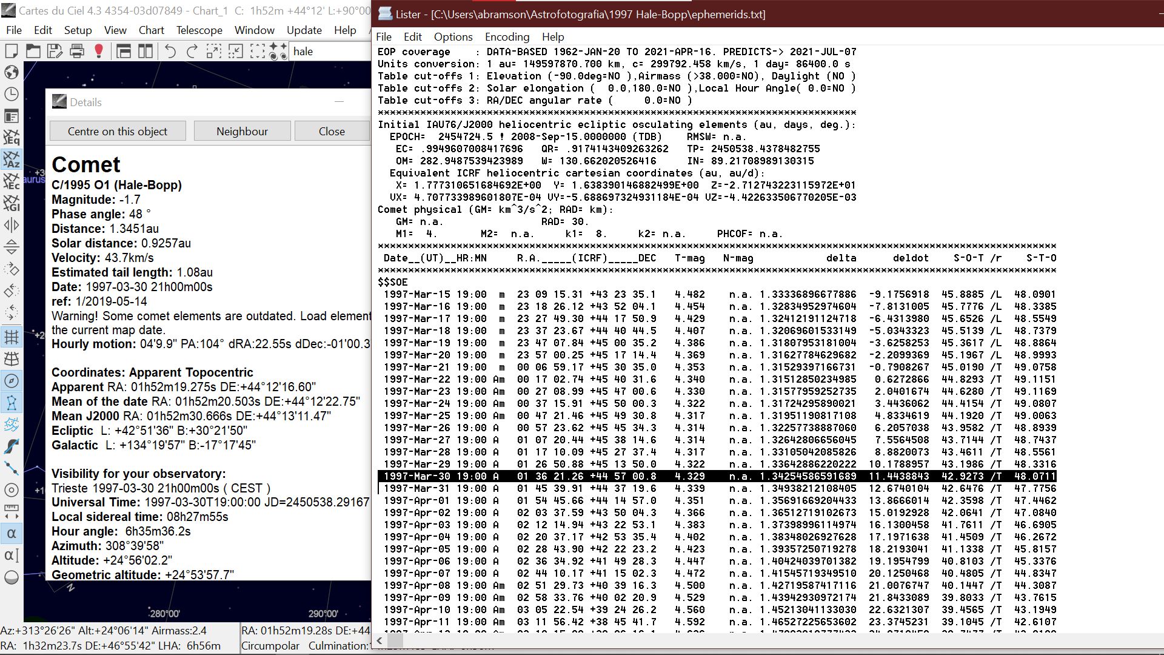Click 'C/1995 O1 (Hale-Bopp)' comet name
Screen dimensions: 1164x655
point(116,185)
